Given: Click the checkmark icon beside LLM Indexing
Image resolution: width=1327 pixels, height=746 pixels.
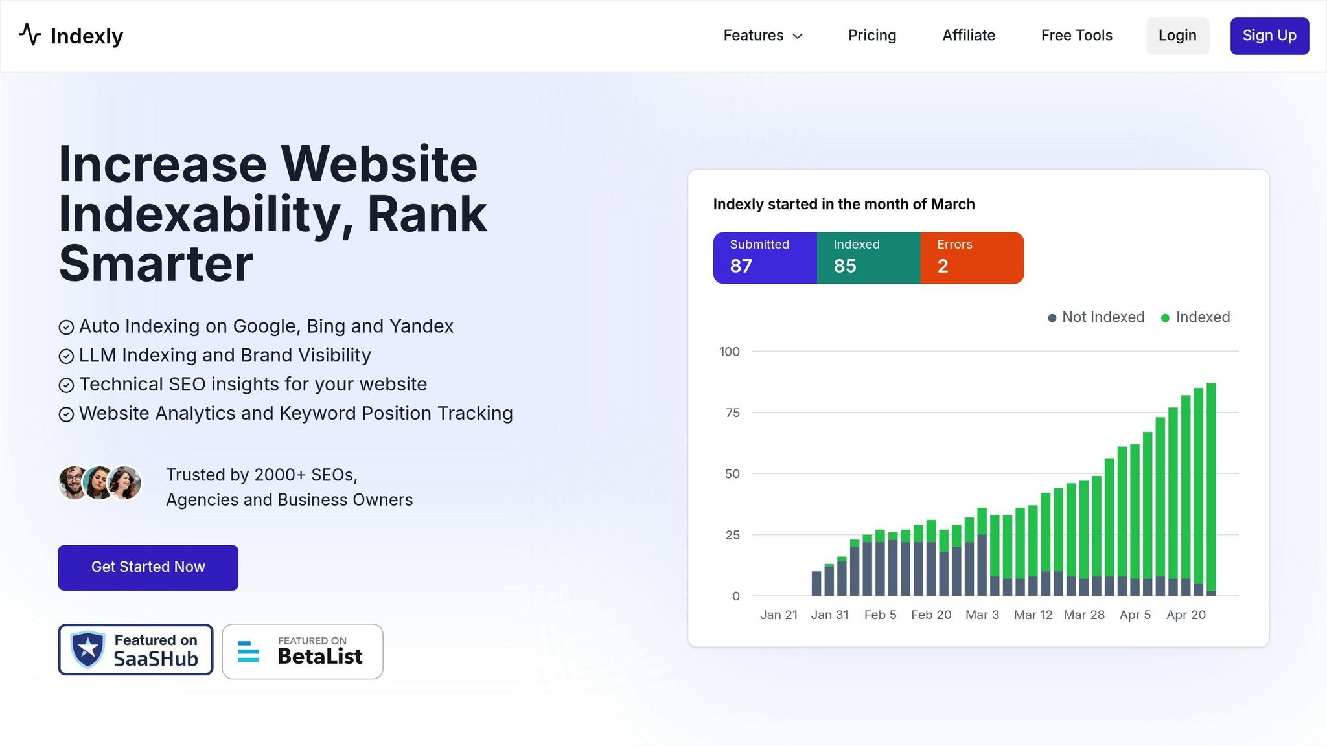Looking at the screenshot, I should coord(67,356).
